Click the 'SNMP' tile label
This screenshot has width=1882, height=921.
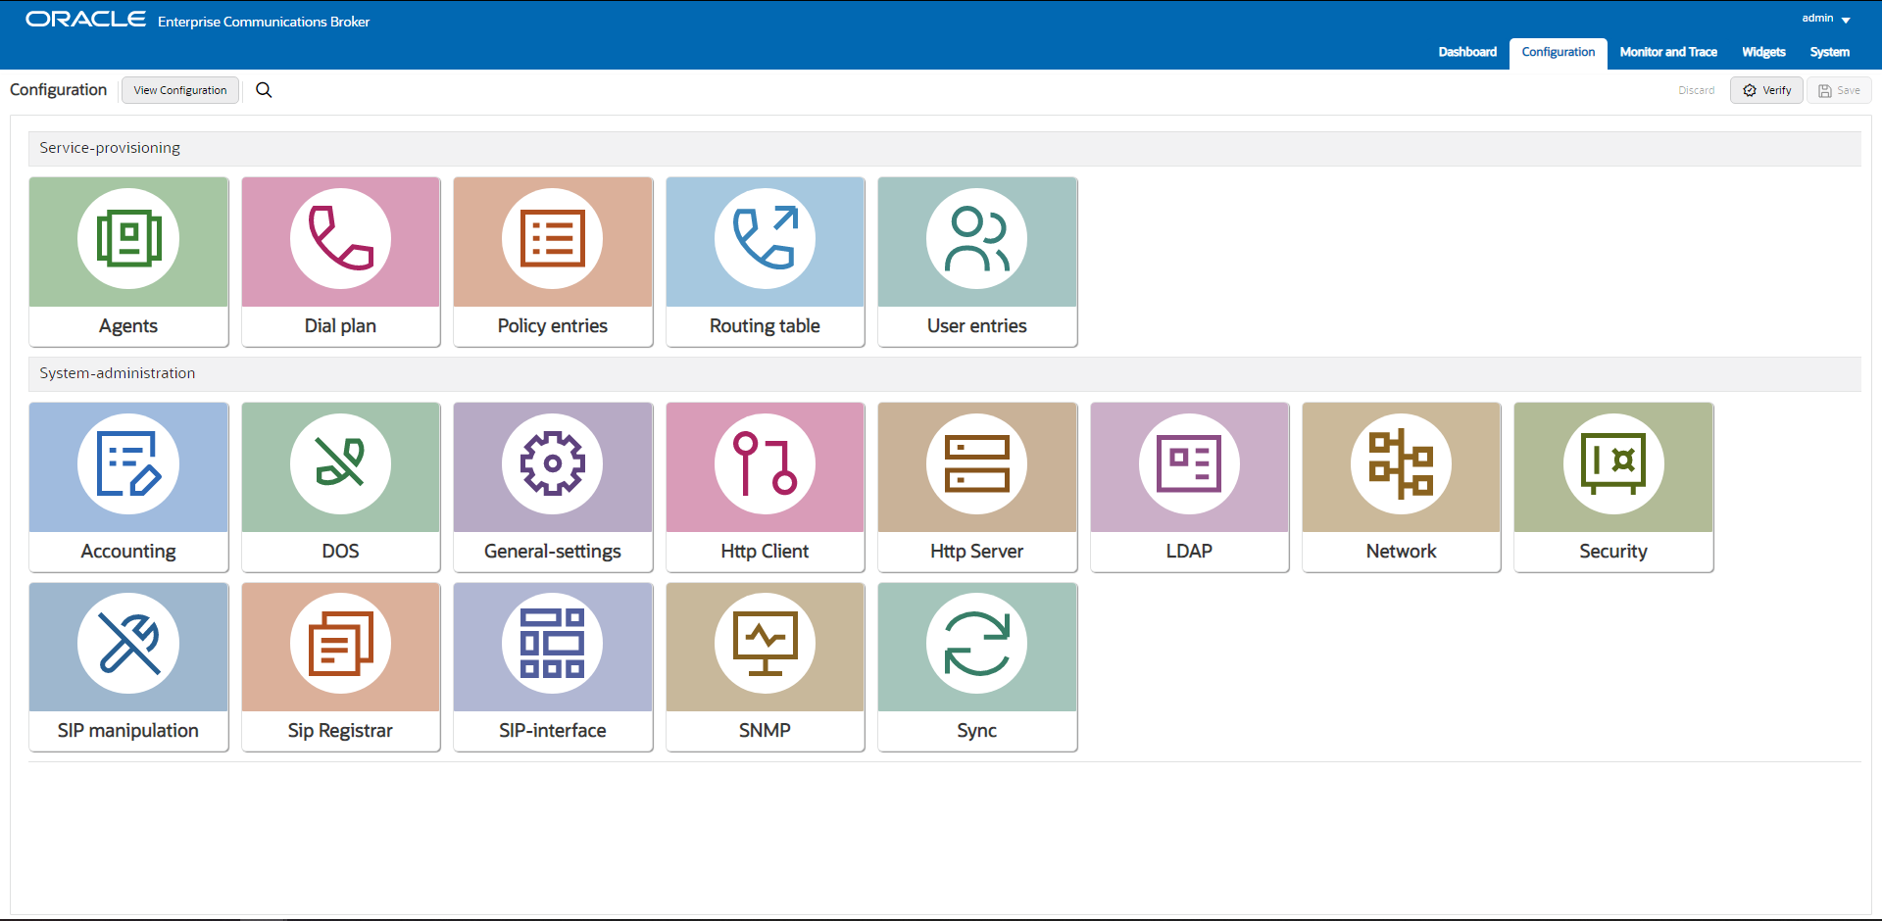[765, 731]
